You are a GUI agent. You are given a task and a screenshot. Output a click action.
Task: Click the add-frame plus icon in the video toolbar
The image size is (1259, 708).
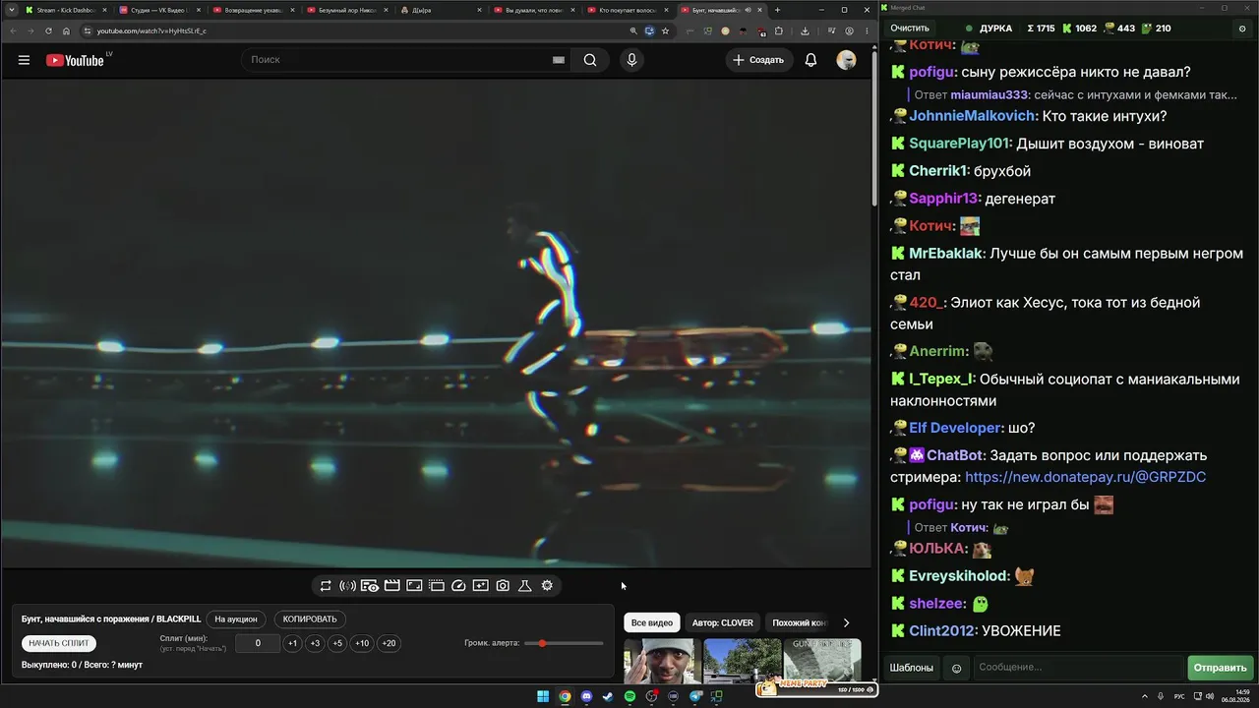480,586
